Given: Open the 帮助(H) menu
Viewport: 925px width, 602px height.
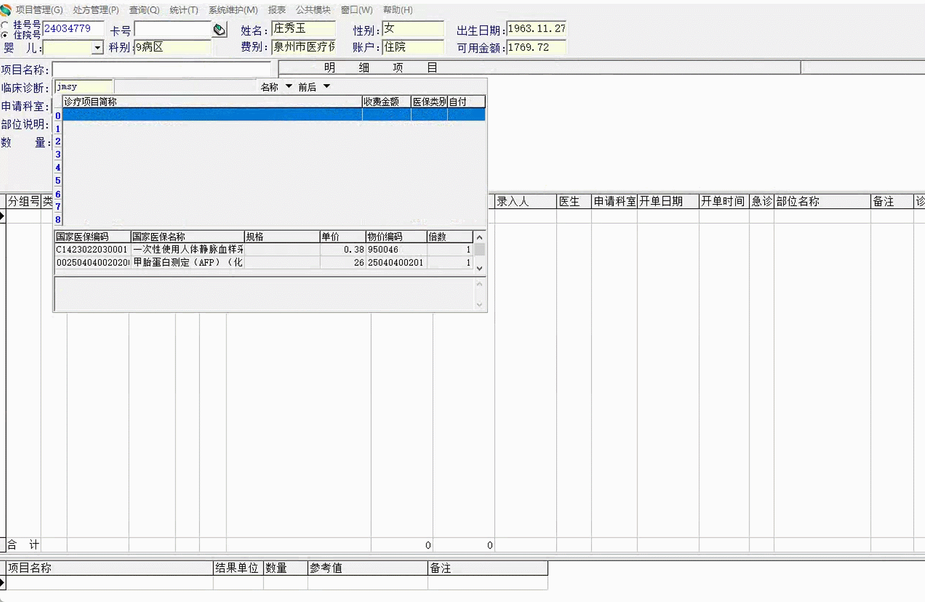Looking at the screenshot, I should pyautogui.click(x=398, y=10).
